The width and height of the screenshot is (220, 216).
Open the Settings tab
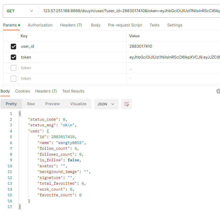click(175, 25)
